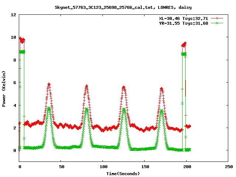Viewport: 236px width, 177px height.
Task: Click the red calibration spike at plot start
Action: [22, 40]
